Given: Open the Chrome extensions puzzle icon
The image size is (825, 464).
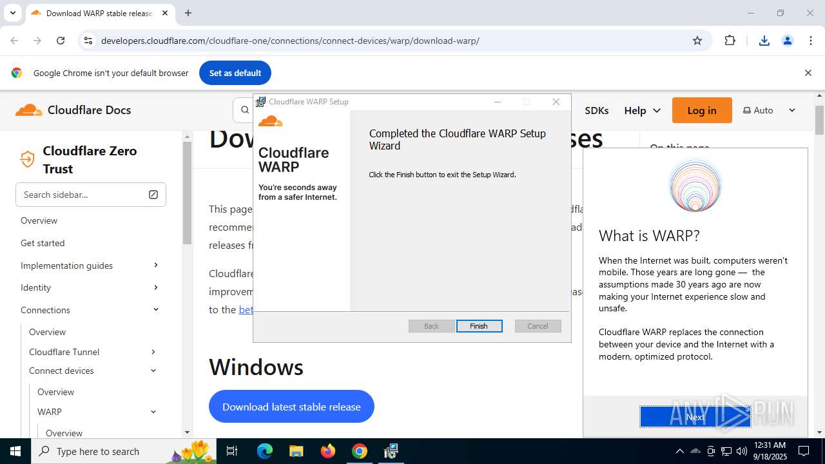Looking at the screenshot, I should [x=730, y=41].
